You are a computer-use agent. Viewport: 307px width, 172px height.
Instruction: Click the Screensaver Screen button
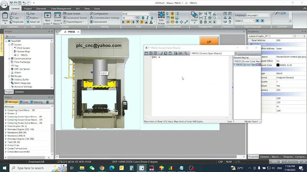75,18
